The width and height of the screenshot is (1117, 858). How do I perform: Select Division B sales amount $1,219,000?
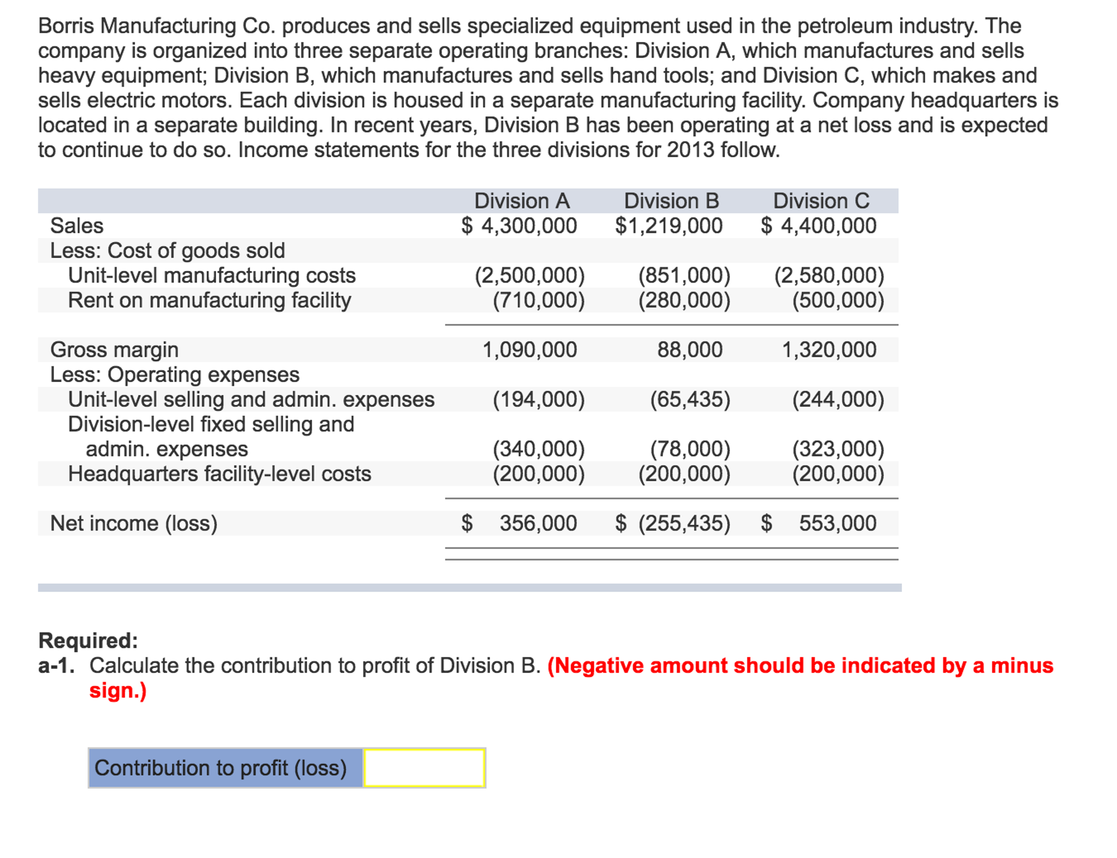coord(668,225)
